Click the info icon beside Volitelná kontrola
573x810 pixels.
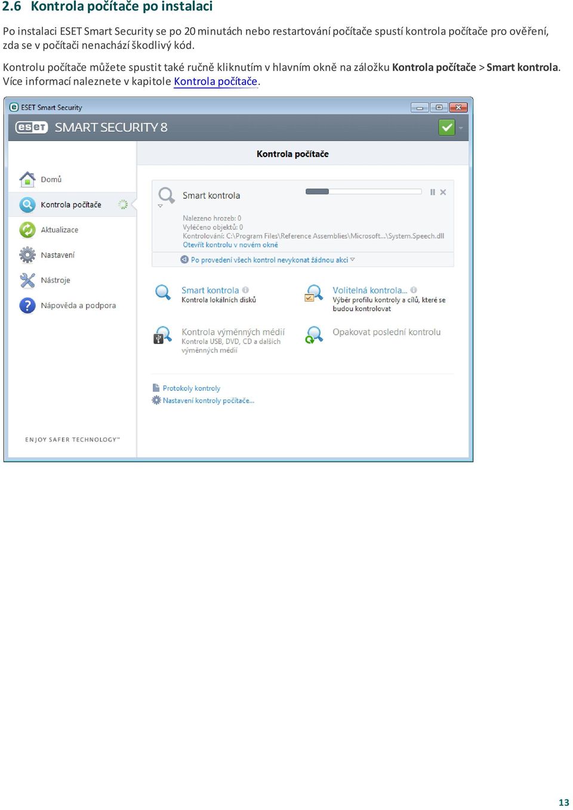[414, 290]
